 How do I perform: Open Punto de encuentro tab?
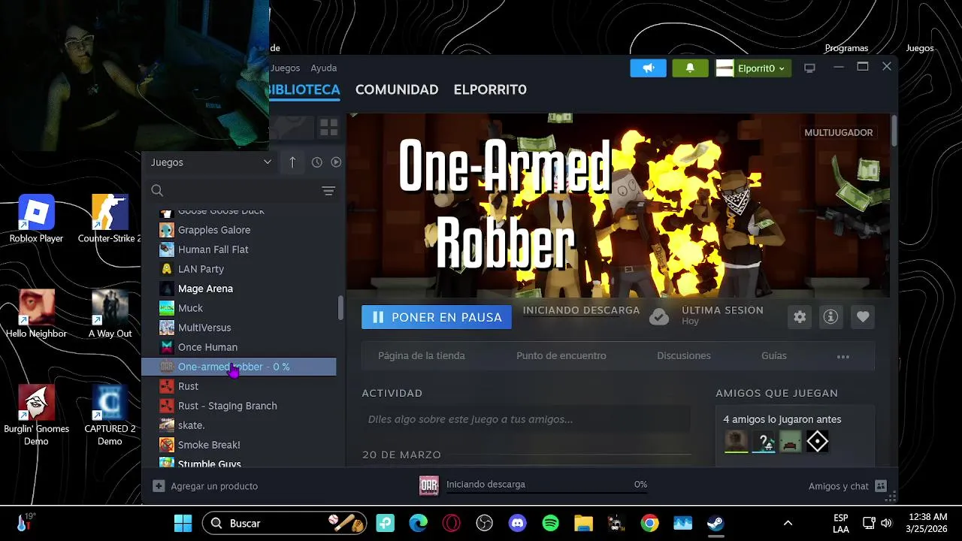[561, 356]
